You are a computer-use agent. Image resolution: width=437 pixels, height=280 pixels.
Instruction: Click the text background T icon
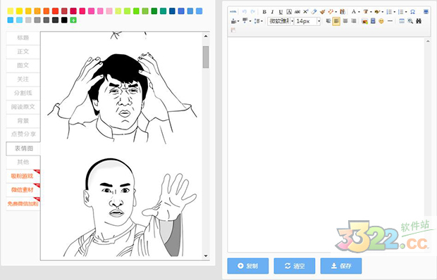pos(366,12)
